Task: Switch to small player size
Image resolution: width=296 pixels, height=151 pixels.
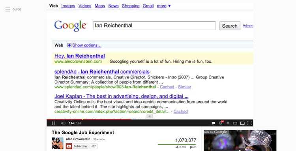Action: coord(235,123)
